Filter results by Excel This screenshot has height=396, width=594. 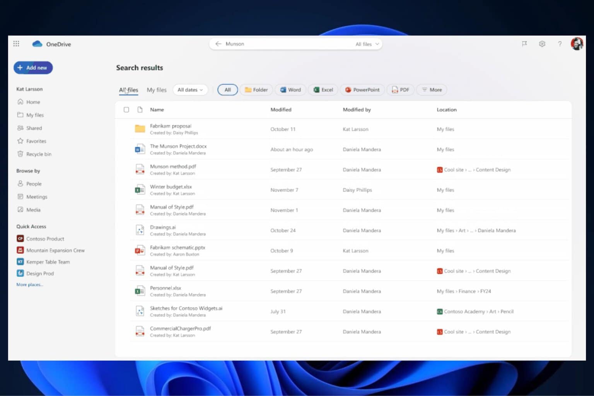click(x=323, y=90)
